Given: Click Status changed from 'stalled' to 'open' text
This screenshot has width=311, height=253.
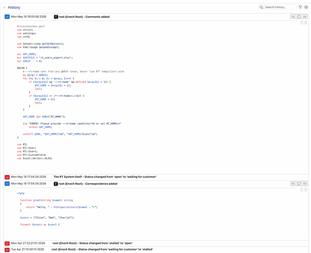Looking at the screenshot, I should (106, 243).
